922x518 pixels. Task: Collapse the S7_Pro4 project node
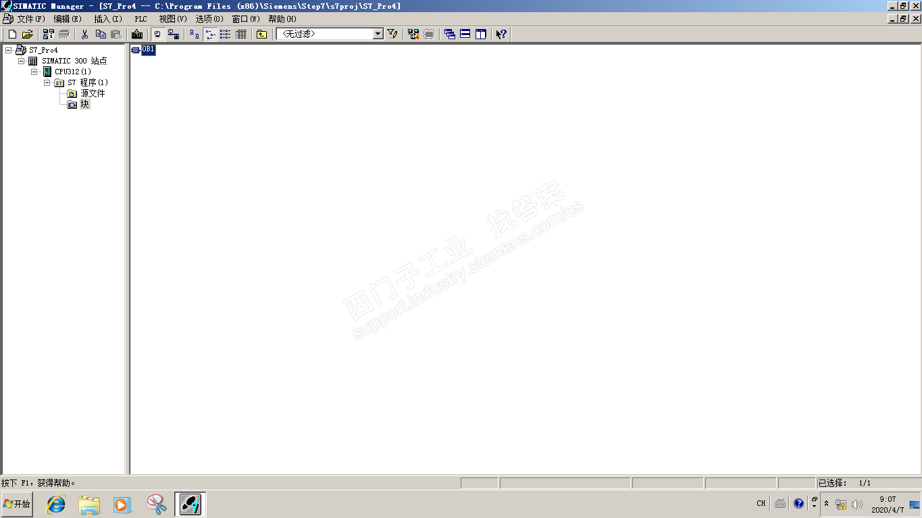[x=8, y=50]
